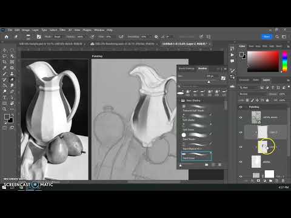Click the delete layer trash icon
The image size is (291, 218).
coord(283,180)
